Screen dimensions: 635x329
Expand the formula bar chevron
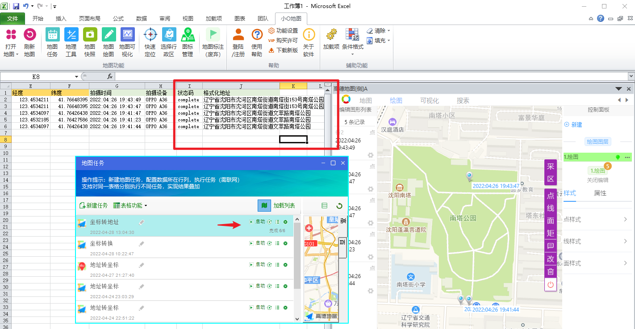[631, 77]
